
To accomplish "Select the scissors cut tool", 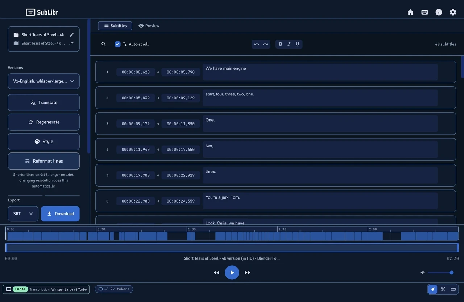I will point(443,289).
